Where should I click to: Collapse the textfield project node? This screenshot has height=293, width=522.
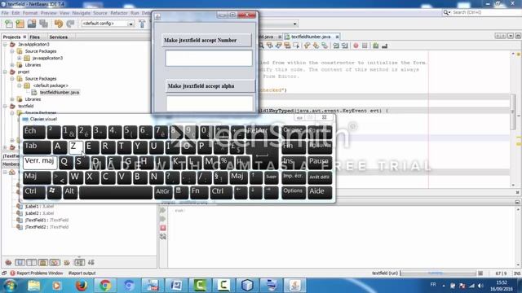coord(5,107)
